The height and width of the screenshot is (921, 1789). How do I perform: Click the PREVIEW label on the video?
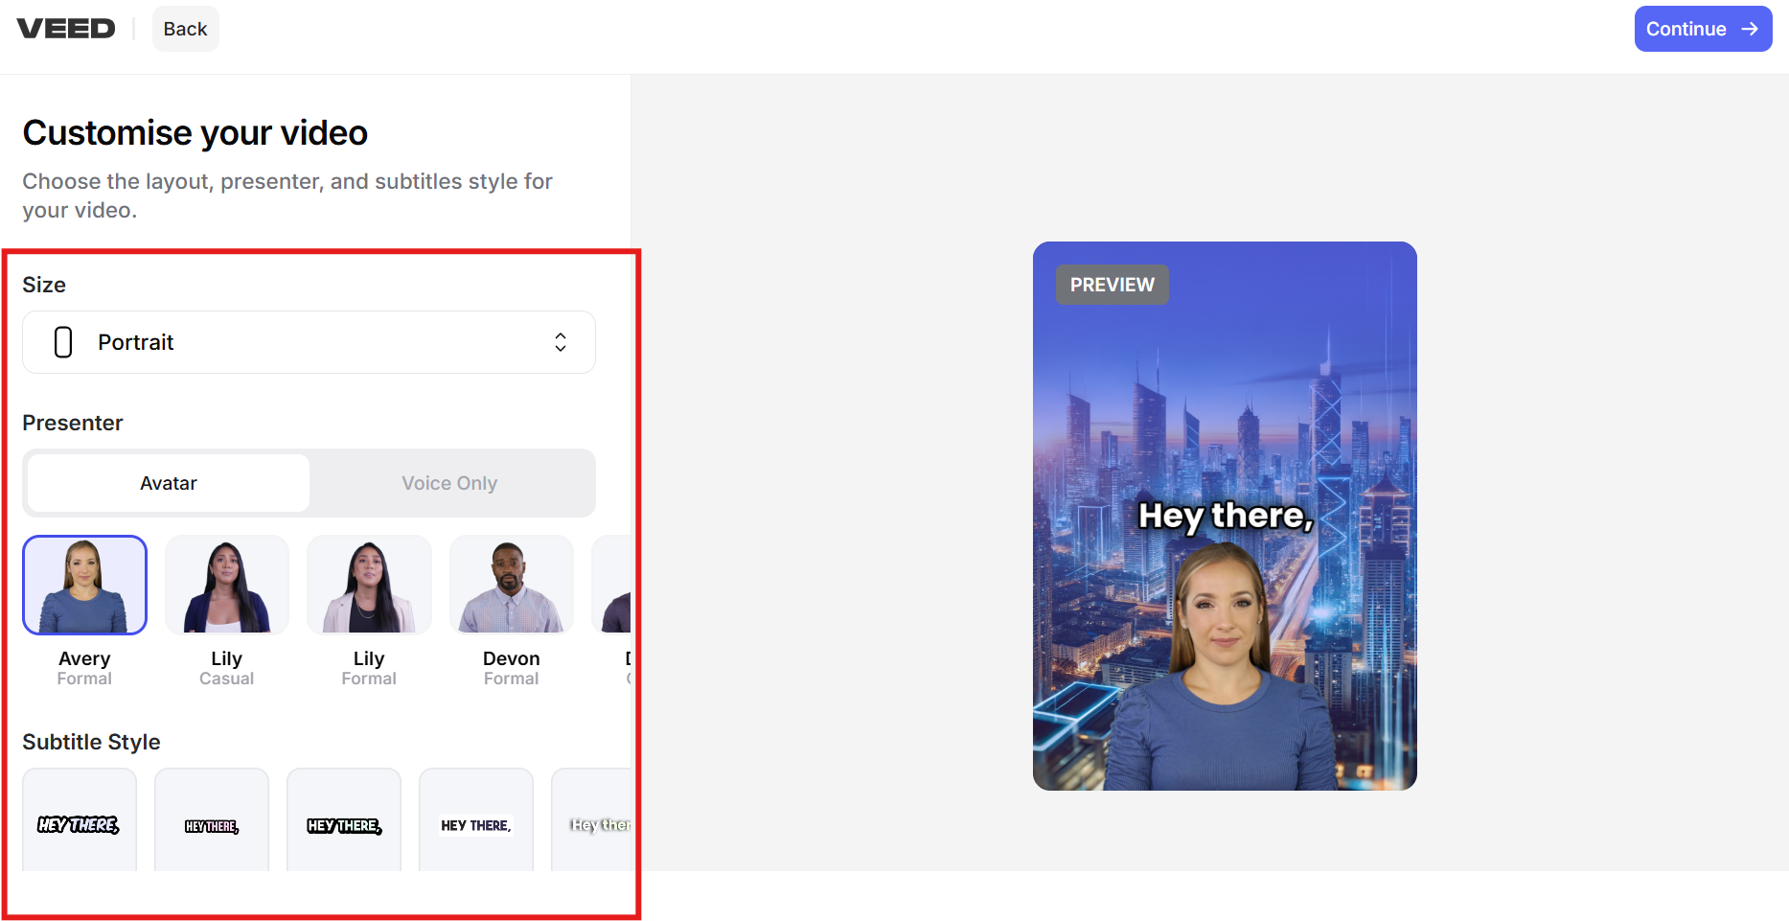click(1112, 284)
